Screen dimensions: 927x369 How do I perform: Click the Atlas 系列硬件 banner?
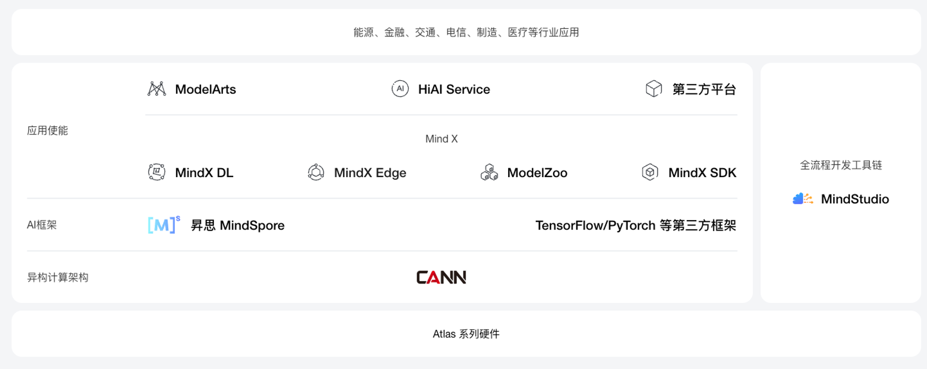[x=466, y=334]
